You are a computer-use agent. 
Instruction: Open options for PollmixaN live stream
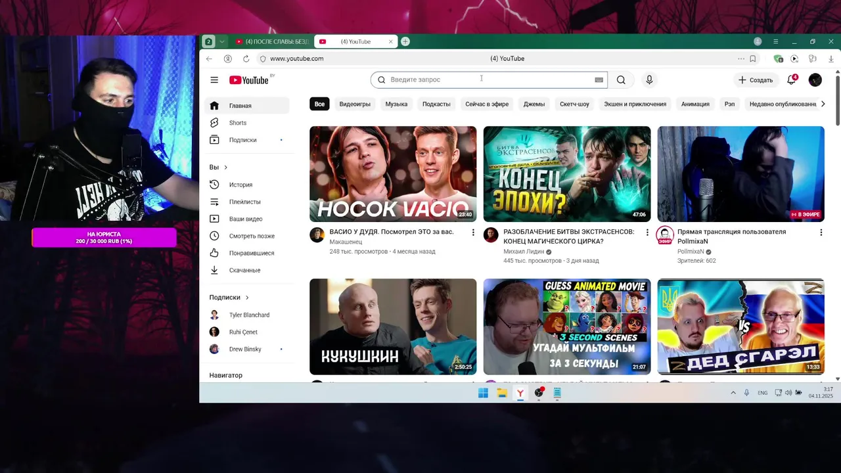pyautogui.click(x=821, y=233)
